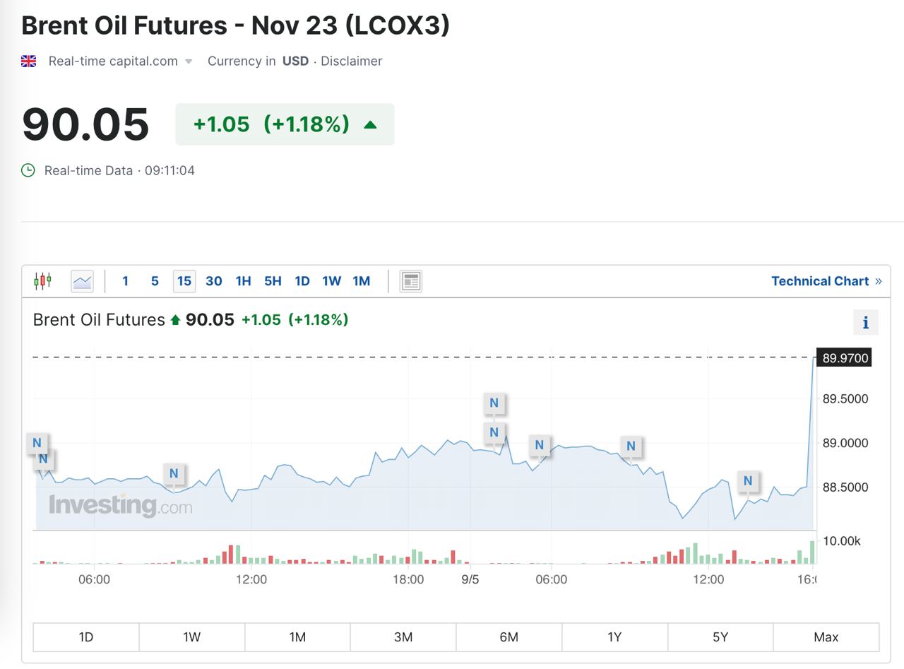The image size is (904, 669).
Task: Click the UK flag icon
Action: (x=29, y=61)
